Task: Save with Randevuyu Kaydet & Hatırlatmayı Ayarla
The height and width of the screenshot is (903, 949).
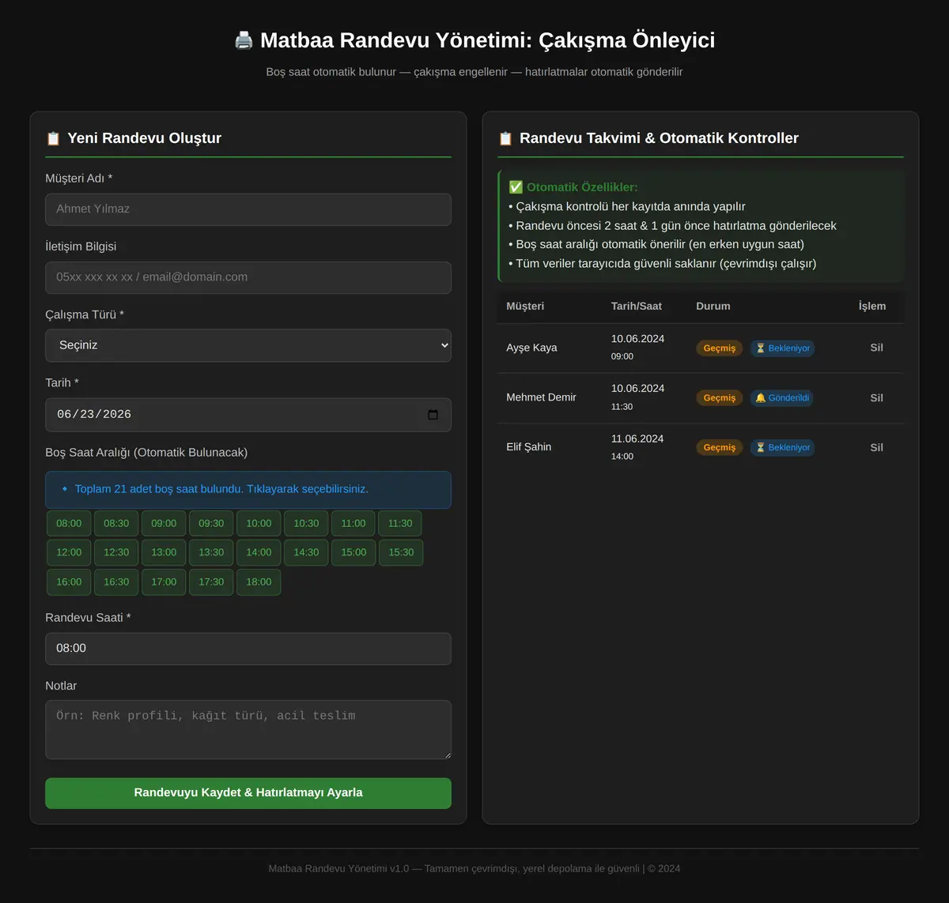Action: (248, 793)
